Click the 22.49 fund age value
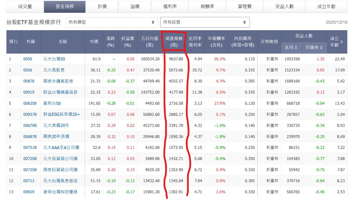Viewport: 350px width, 199px height. (340, 59)
